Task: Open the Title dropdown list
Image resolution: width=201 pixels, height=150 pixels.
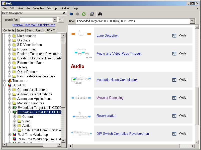Action: point(192,21)
